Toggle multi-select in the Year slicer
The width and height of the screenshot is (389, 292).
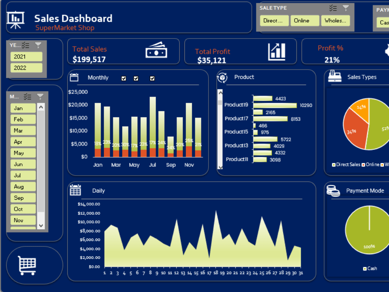click(25, 45)
